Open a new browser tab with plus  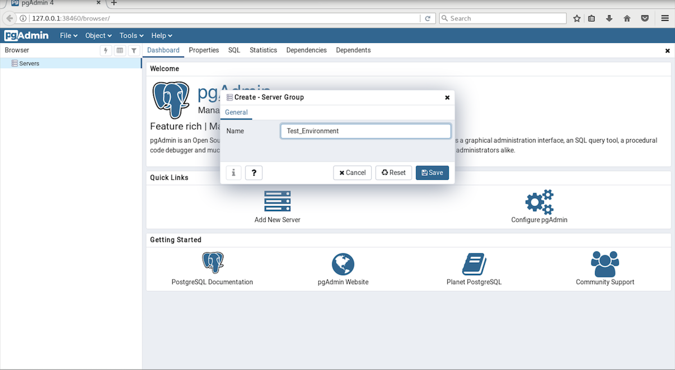[x=114, y=3]
